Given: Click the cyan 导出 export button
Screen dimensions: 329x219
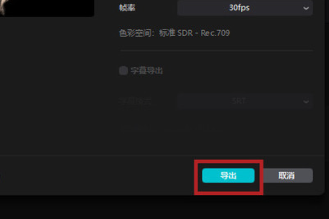Looking at the screenshot, I should point(228,175).
